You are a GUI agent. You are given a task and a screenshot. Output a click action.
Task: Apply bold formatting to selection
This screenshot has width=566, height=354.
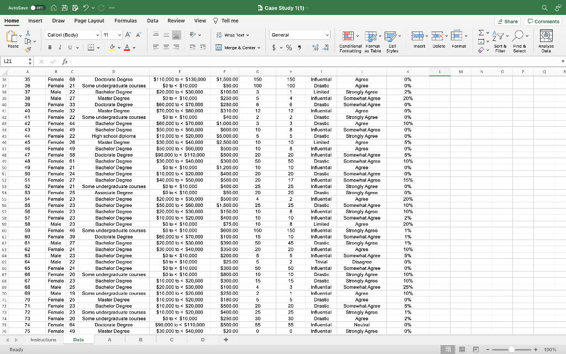coord(50,46)
